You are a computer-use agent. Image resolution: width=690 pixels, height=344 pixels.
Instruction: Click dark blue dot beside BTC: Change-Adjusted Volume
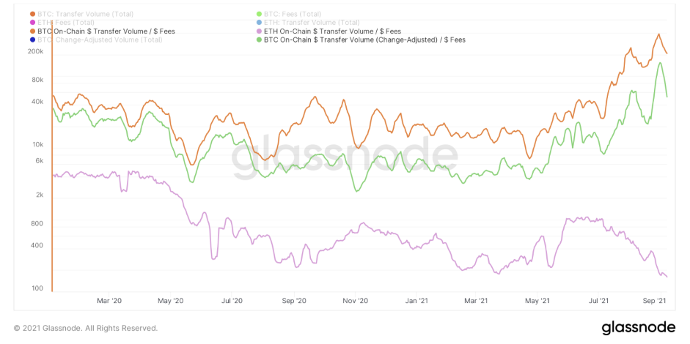32,40
